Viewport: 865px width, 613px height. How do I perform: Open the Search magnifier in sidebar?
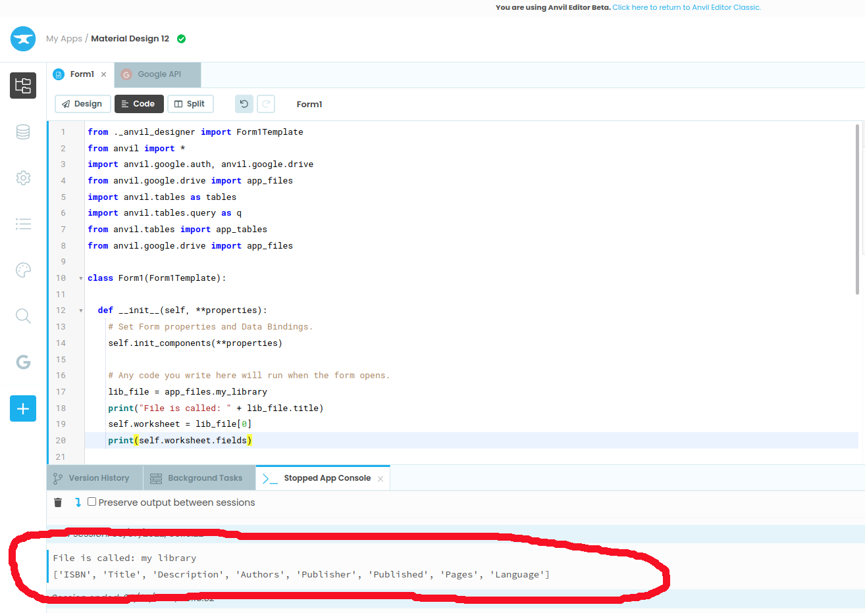pos(23,316)
